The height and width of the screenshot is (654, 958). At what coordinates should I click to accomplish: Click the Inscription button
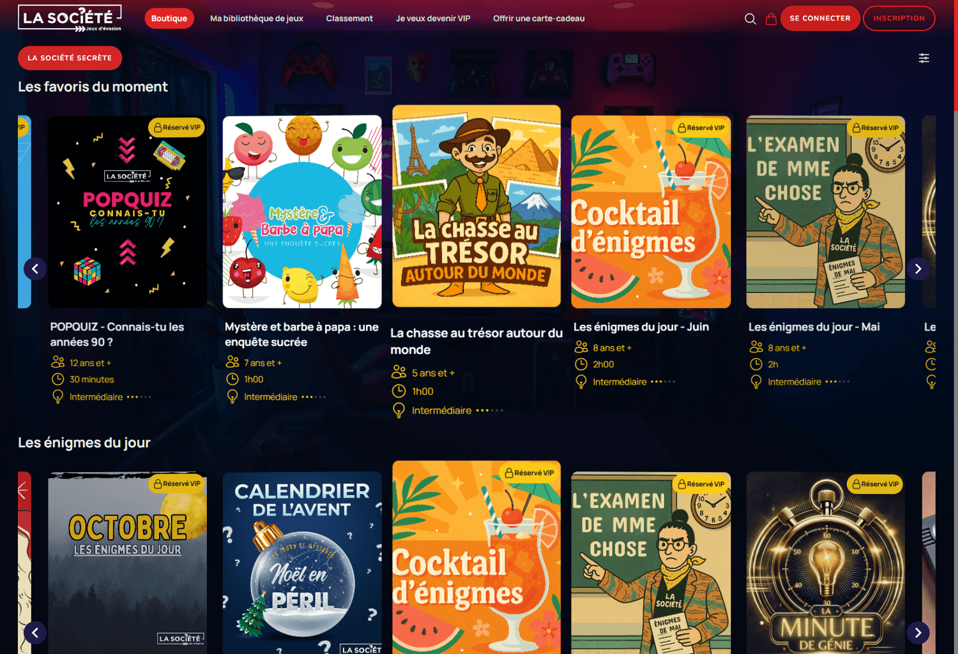(x=899, y=19)
